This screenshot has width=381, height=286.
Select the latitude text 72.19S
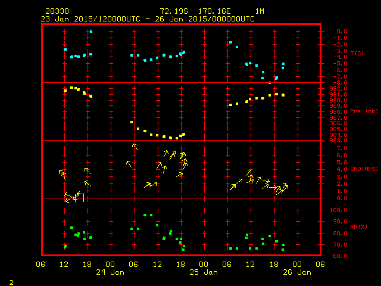click(x=174, y=11)
